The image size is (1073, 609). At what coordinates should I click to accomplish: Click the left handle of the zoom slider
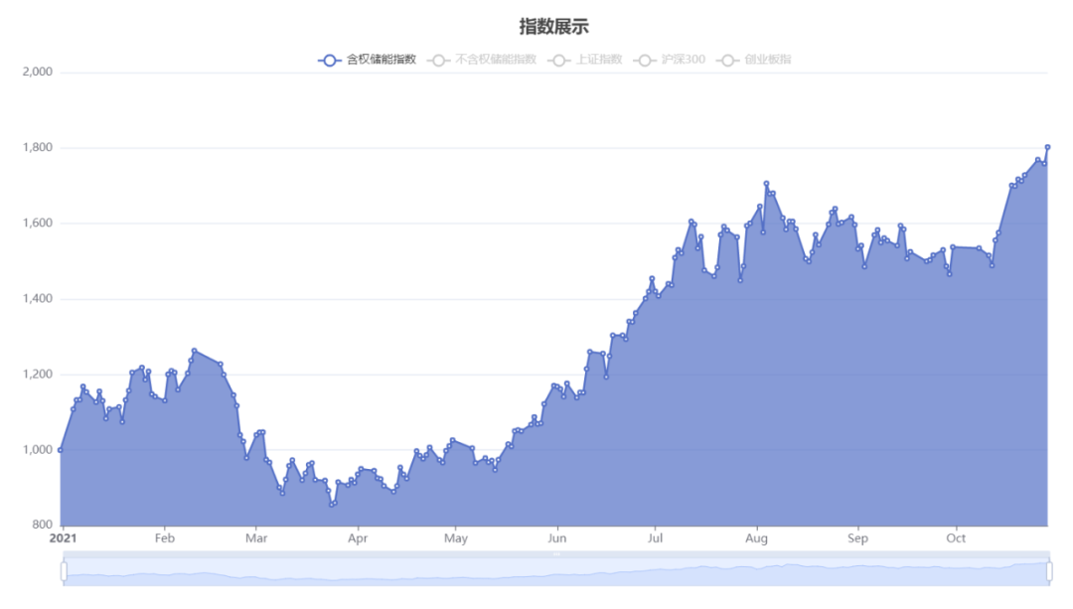[x=64, y=571]
